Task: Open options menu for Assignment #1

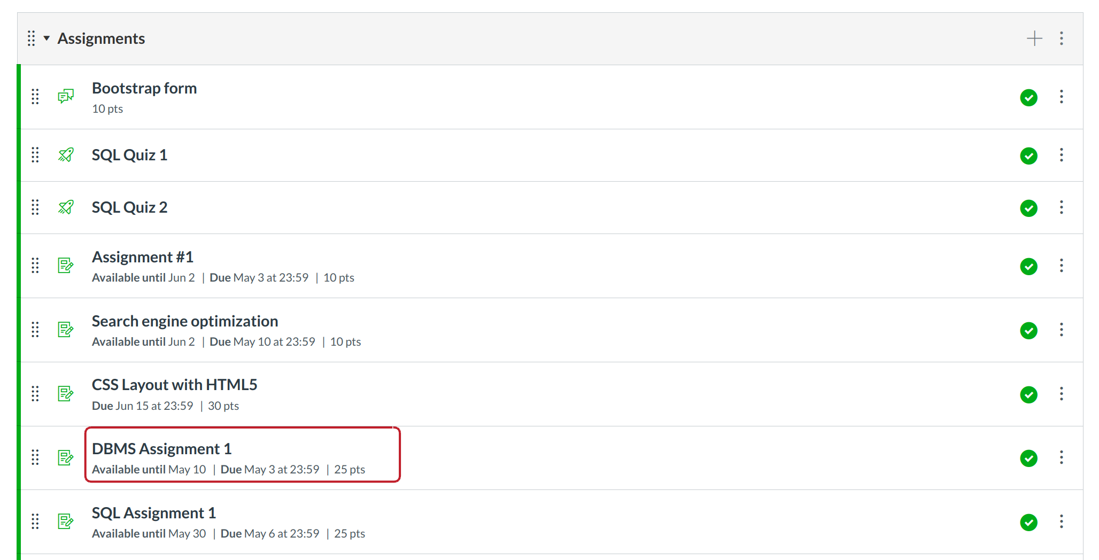Action: [x=1062, y=266]
